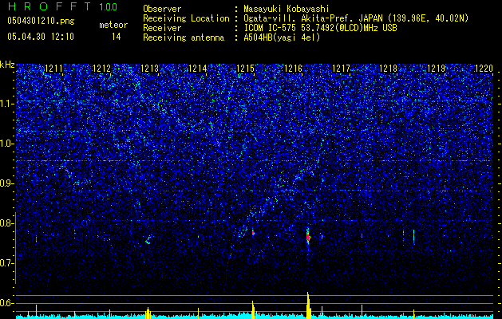Click the date stamp 05.04.30 12:10
502x319 pixels.
[41, 37]
